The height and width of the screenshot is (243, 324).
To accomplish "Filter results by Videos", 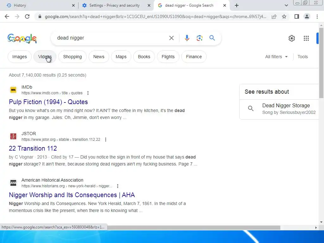I will (x=45, y=57).
